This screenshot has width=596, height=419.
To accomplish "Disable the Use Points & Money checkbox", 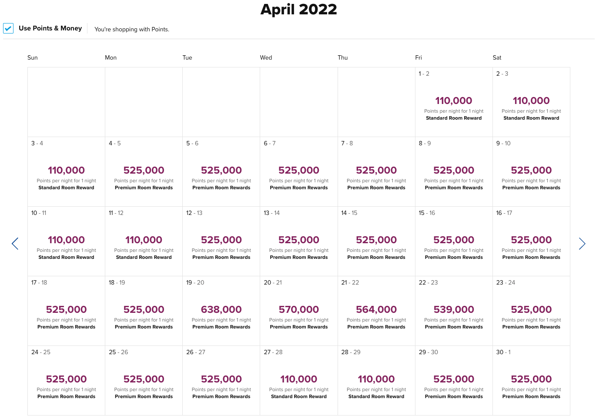I will coord(8,28).
